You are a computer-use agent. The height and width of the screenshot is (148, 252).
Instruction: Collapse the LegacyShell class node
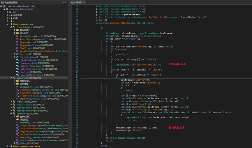tap(11, 78)
